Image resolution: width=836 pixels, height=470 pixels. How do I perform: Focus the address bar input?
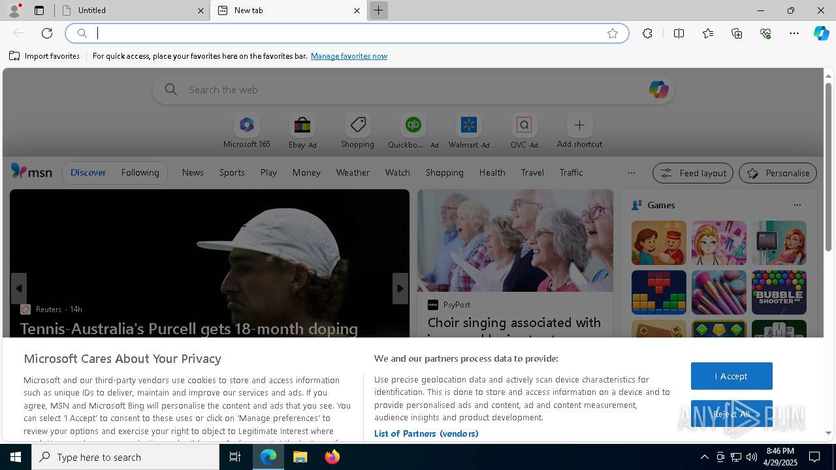pos(346,33)
